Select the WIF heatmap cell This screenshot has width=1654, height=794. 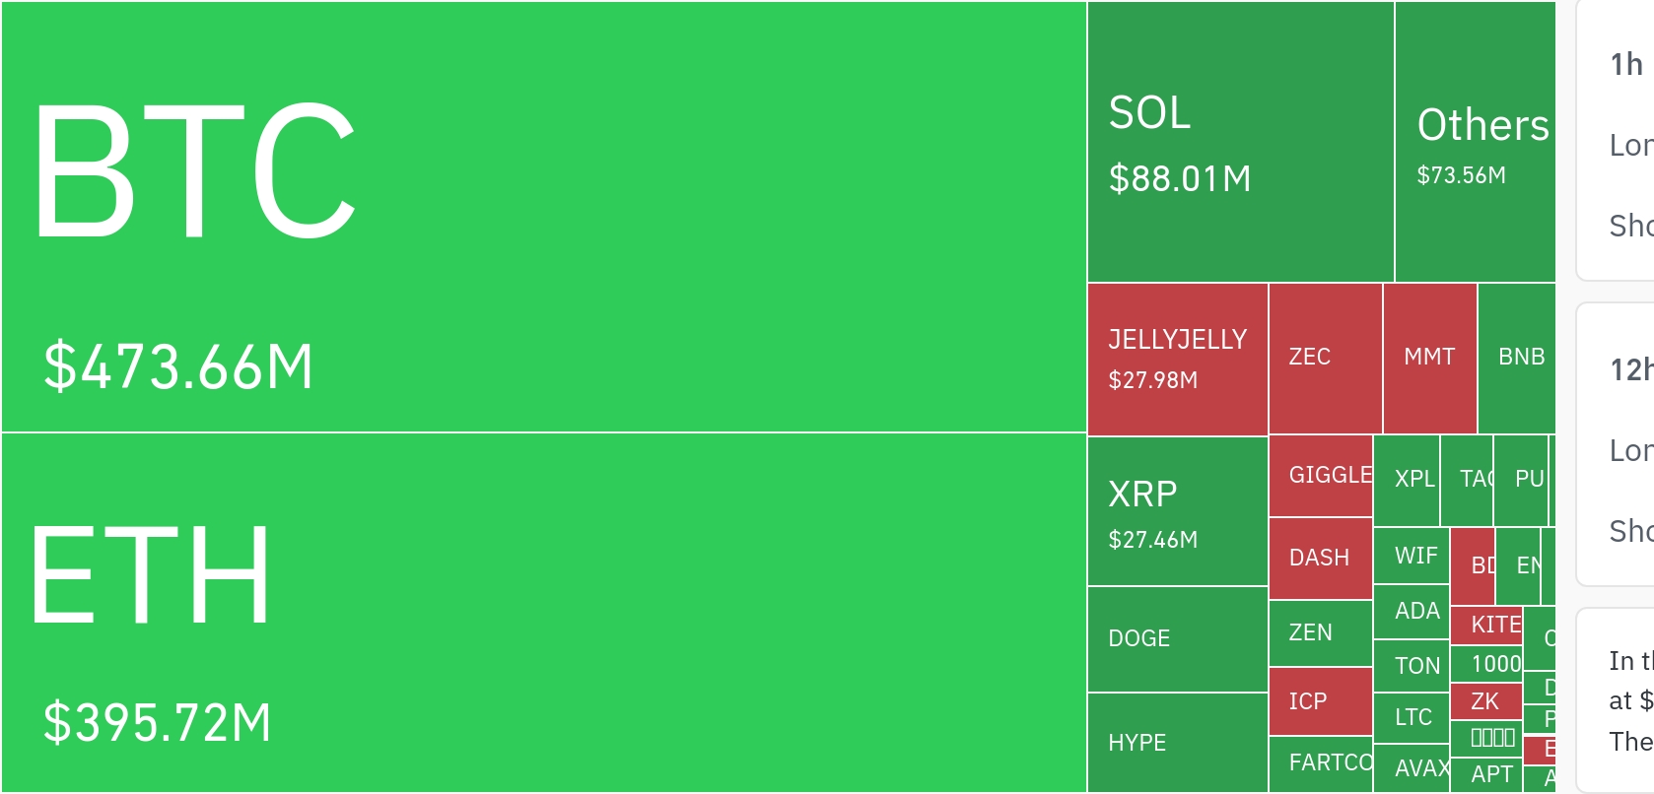click(x=1411, y=556)
